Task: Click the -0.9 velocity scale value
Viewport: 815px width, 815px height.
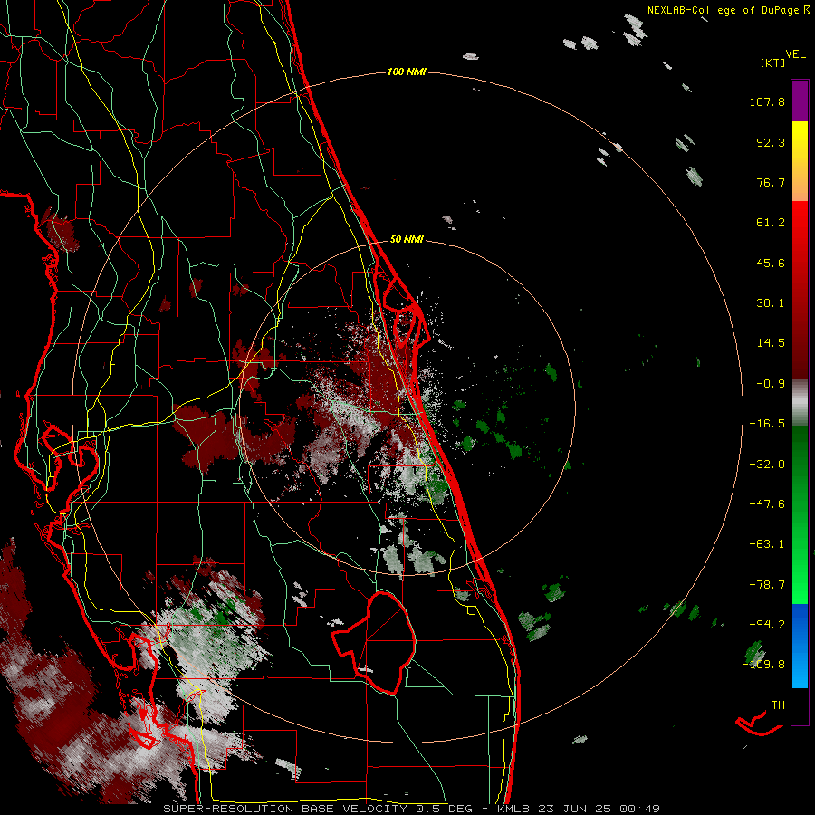Action: click(771, 384)
